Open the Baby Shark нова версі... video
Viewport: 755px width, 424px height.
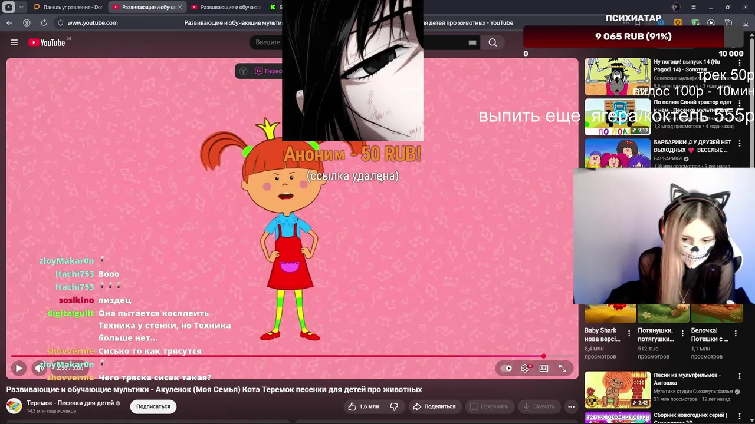[602, 334]
